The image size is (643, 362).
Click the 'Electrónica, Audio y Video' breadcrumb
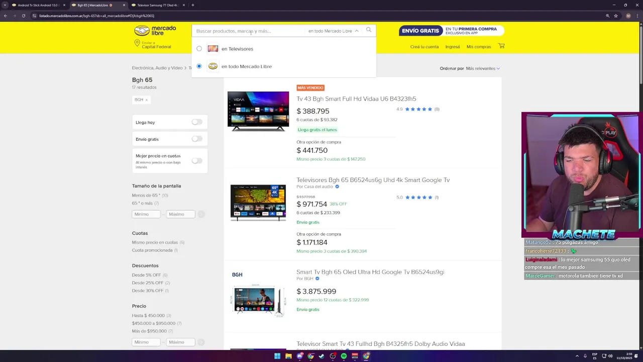click(157, 68)
